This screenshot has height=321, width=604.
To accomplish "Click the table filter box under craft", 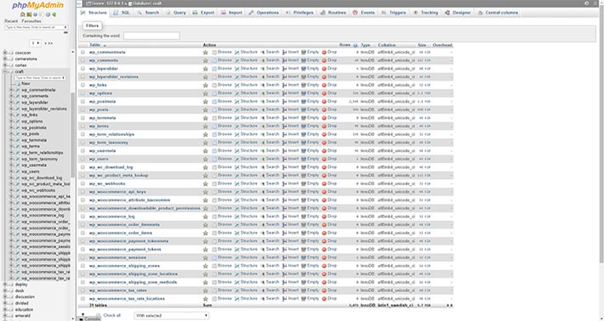I will pos(40,77).
